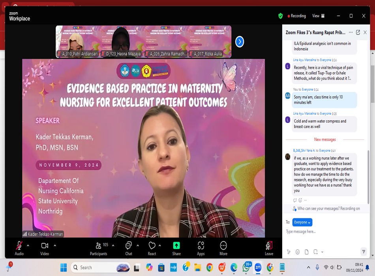Click the Leave meeting button
The height and width of the screenshot is (276, 375).
coord(269,248)
